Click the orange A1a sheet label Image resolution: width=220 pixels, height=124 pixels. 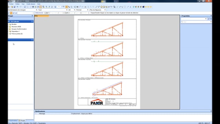(x=42, y=16)
